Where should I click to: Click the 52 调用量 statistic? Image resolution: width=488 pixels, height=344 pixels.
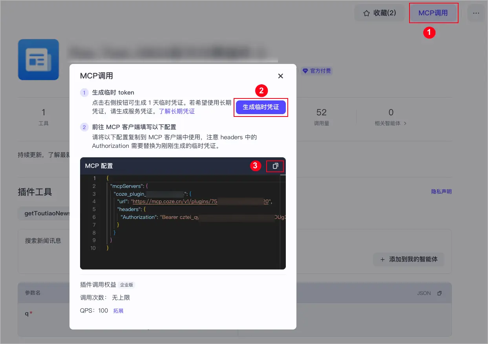click(321, 117)
